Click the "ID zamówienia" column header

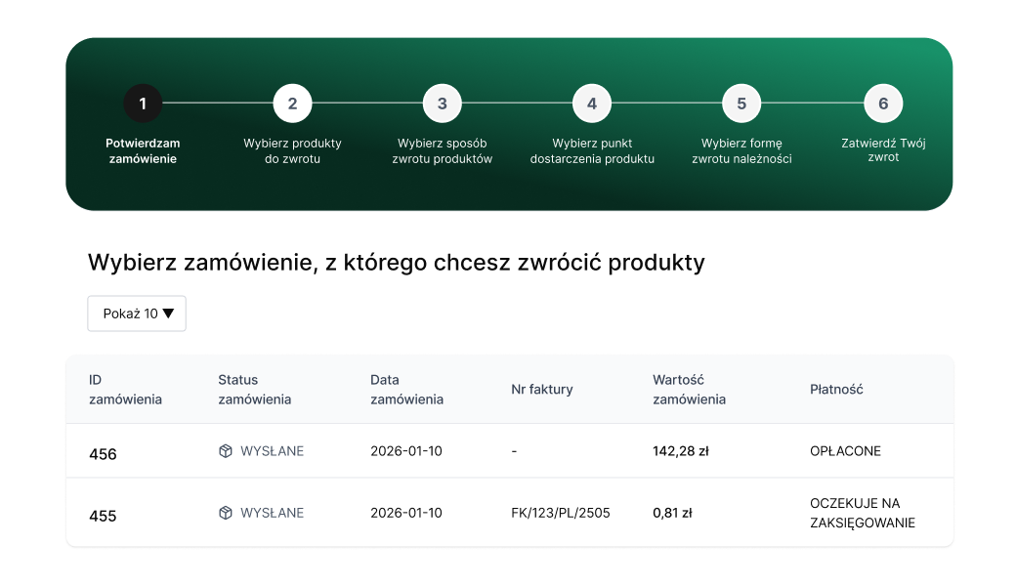coord(125,390)
